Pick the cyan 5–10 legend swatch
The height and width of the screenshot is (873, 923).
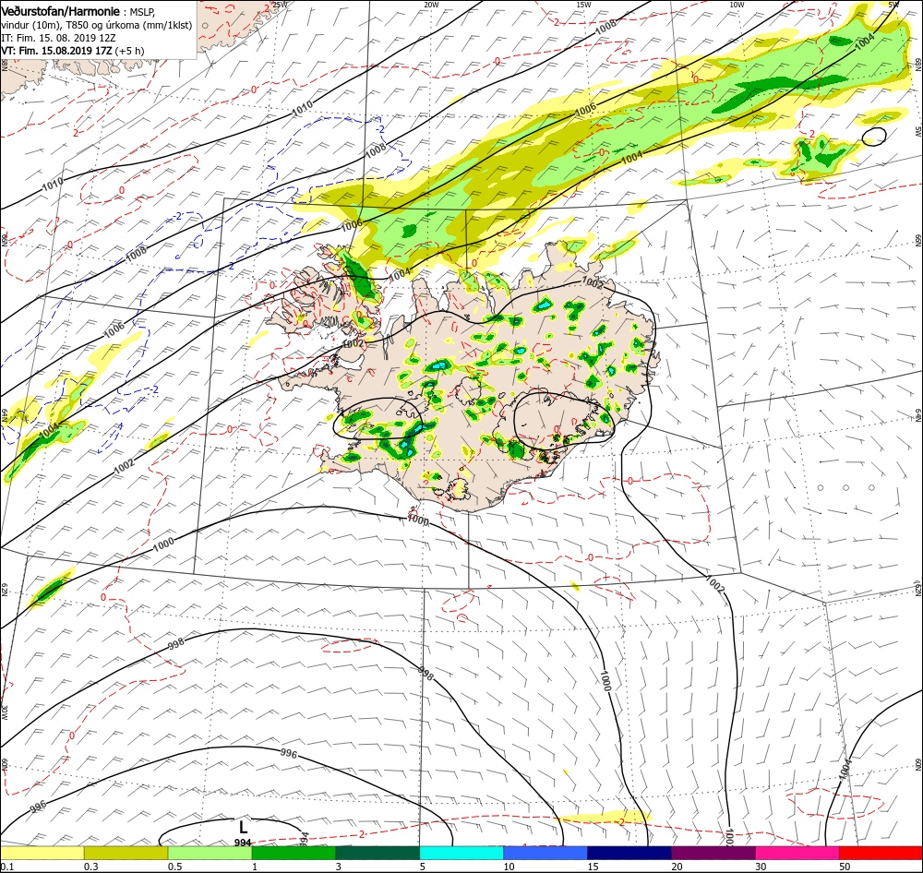tap(461, 853)
